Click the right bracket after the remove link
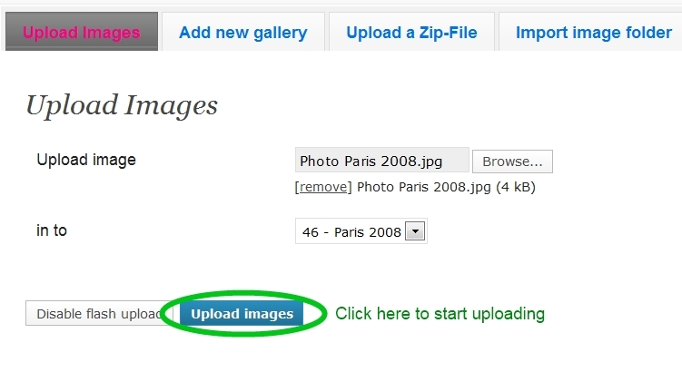Image resolution: width=682 pixels, height=372 pixels. [350, 187]
